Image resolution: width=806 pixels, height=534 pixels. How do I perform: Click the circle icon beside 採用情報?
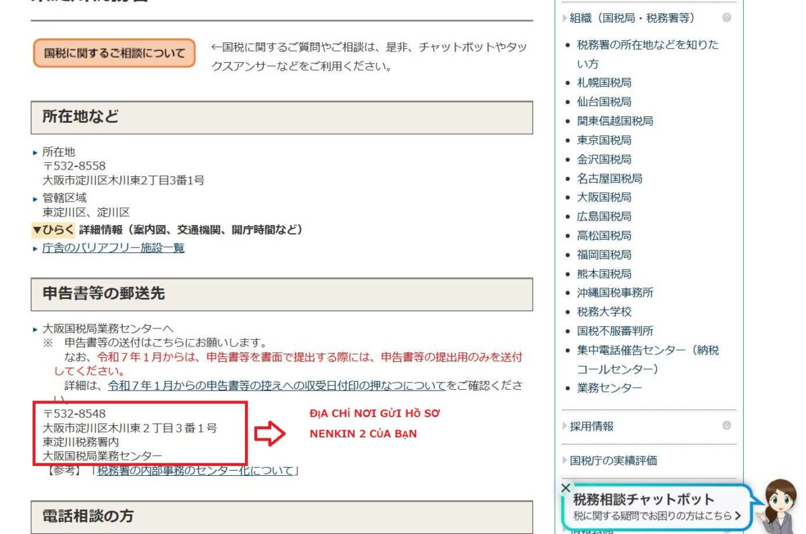[727, 426]
